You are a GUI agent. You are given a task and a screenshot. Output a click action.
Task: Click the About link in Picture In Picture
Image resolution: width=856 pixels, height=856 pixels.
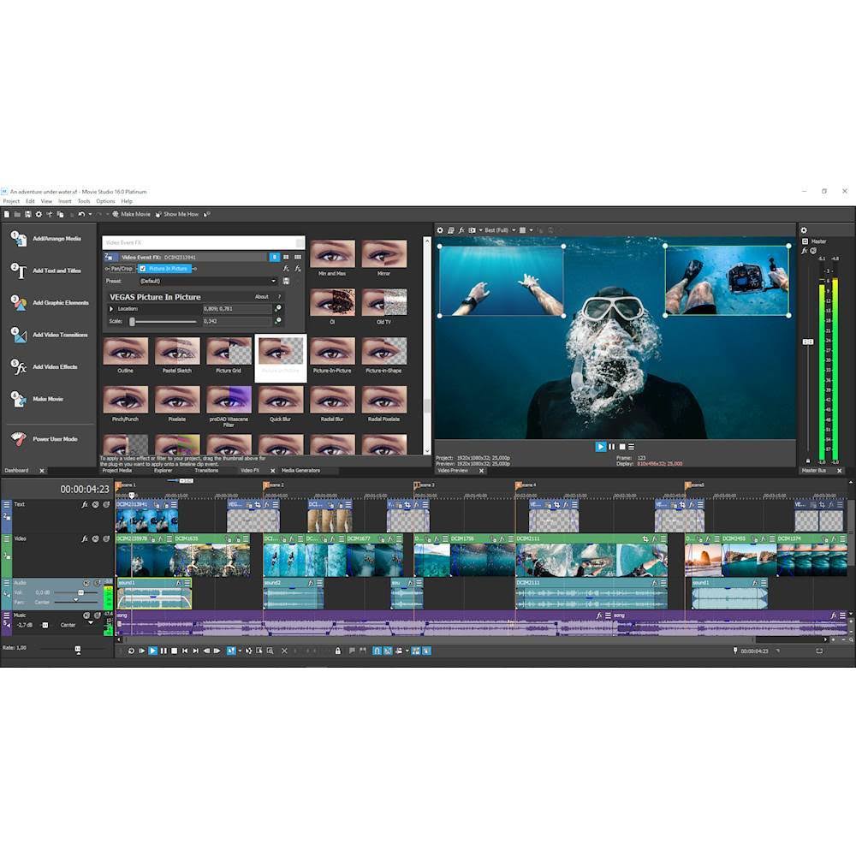coord(261,297)
